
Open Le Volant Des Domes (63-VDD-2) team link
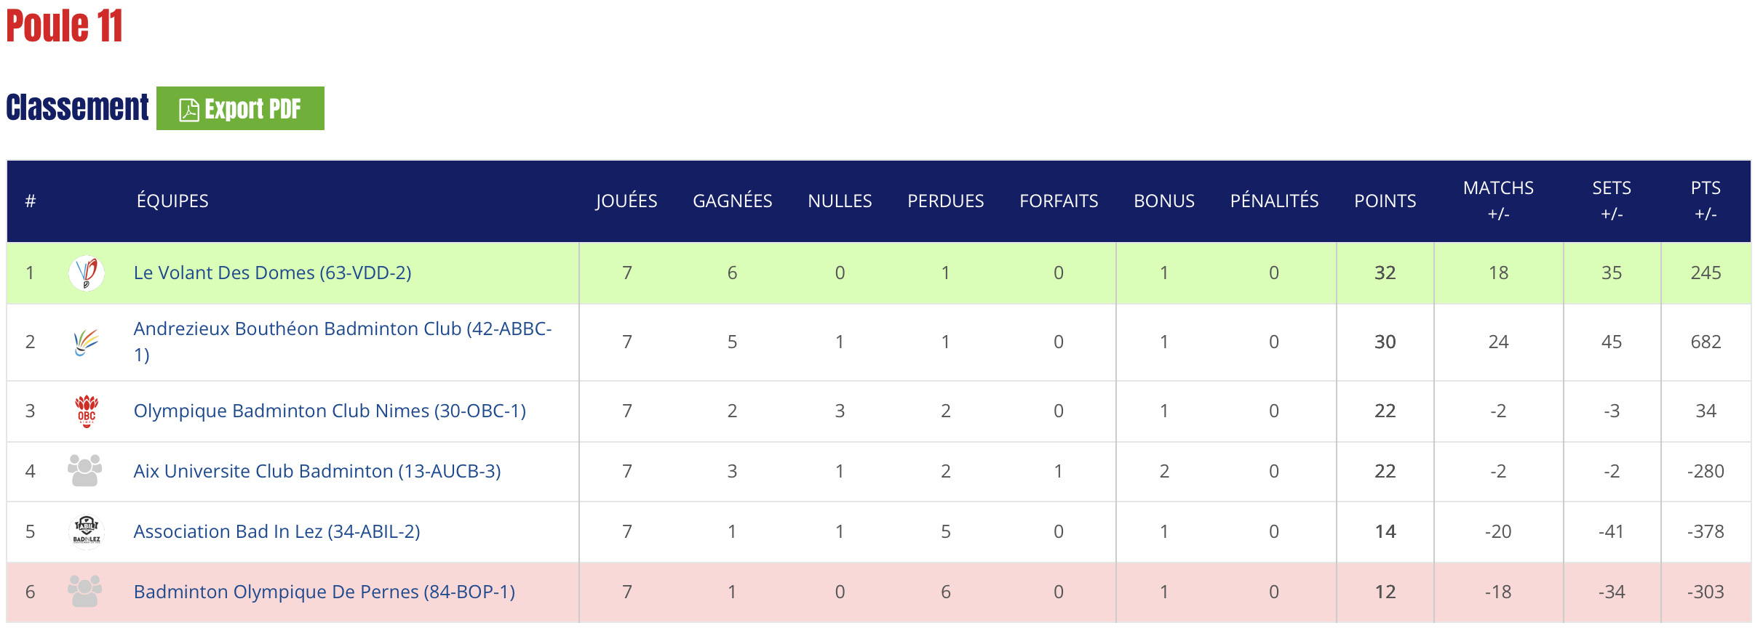(x=272, y=273)
